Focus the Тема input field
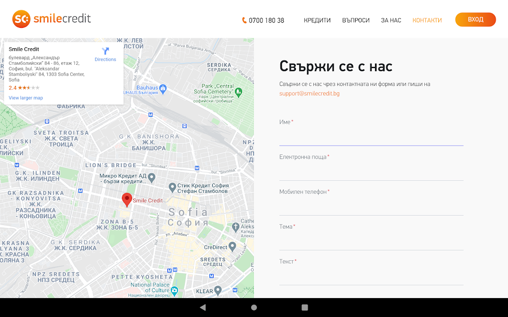This screenshot has width=508, height=317. click(371, 242)
